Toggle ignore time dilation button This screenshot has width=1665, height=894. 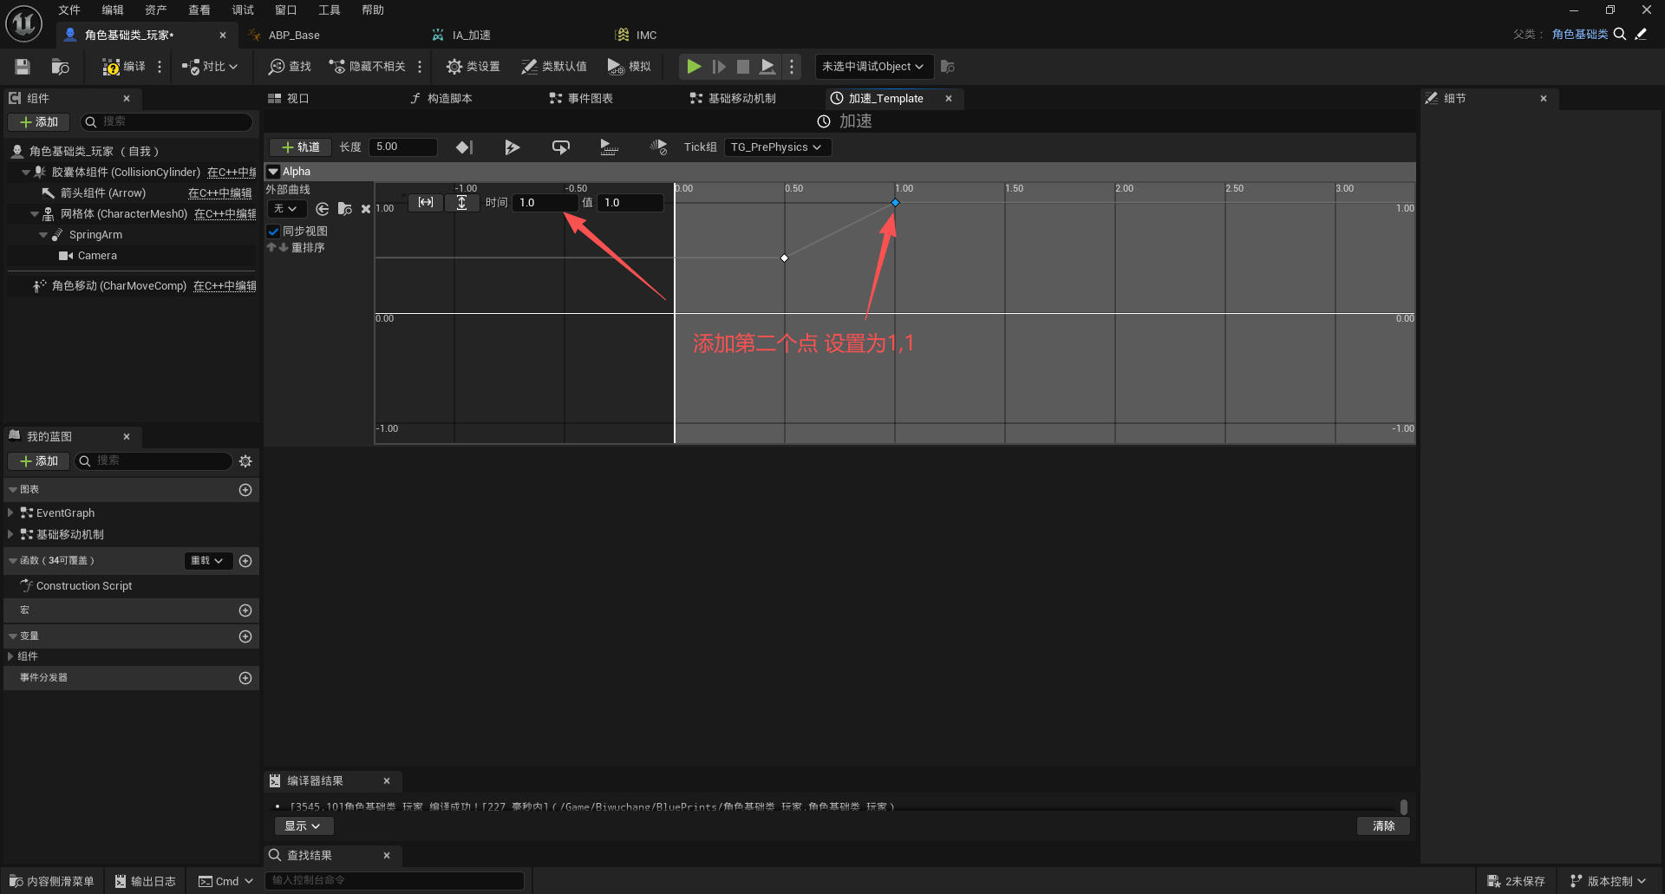point(658,147)
